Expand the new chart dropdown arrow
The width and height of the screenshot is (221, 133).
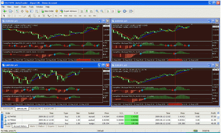click(x=7, y=11)
